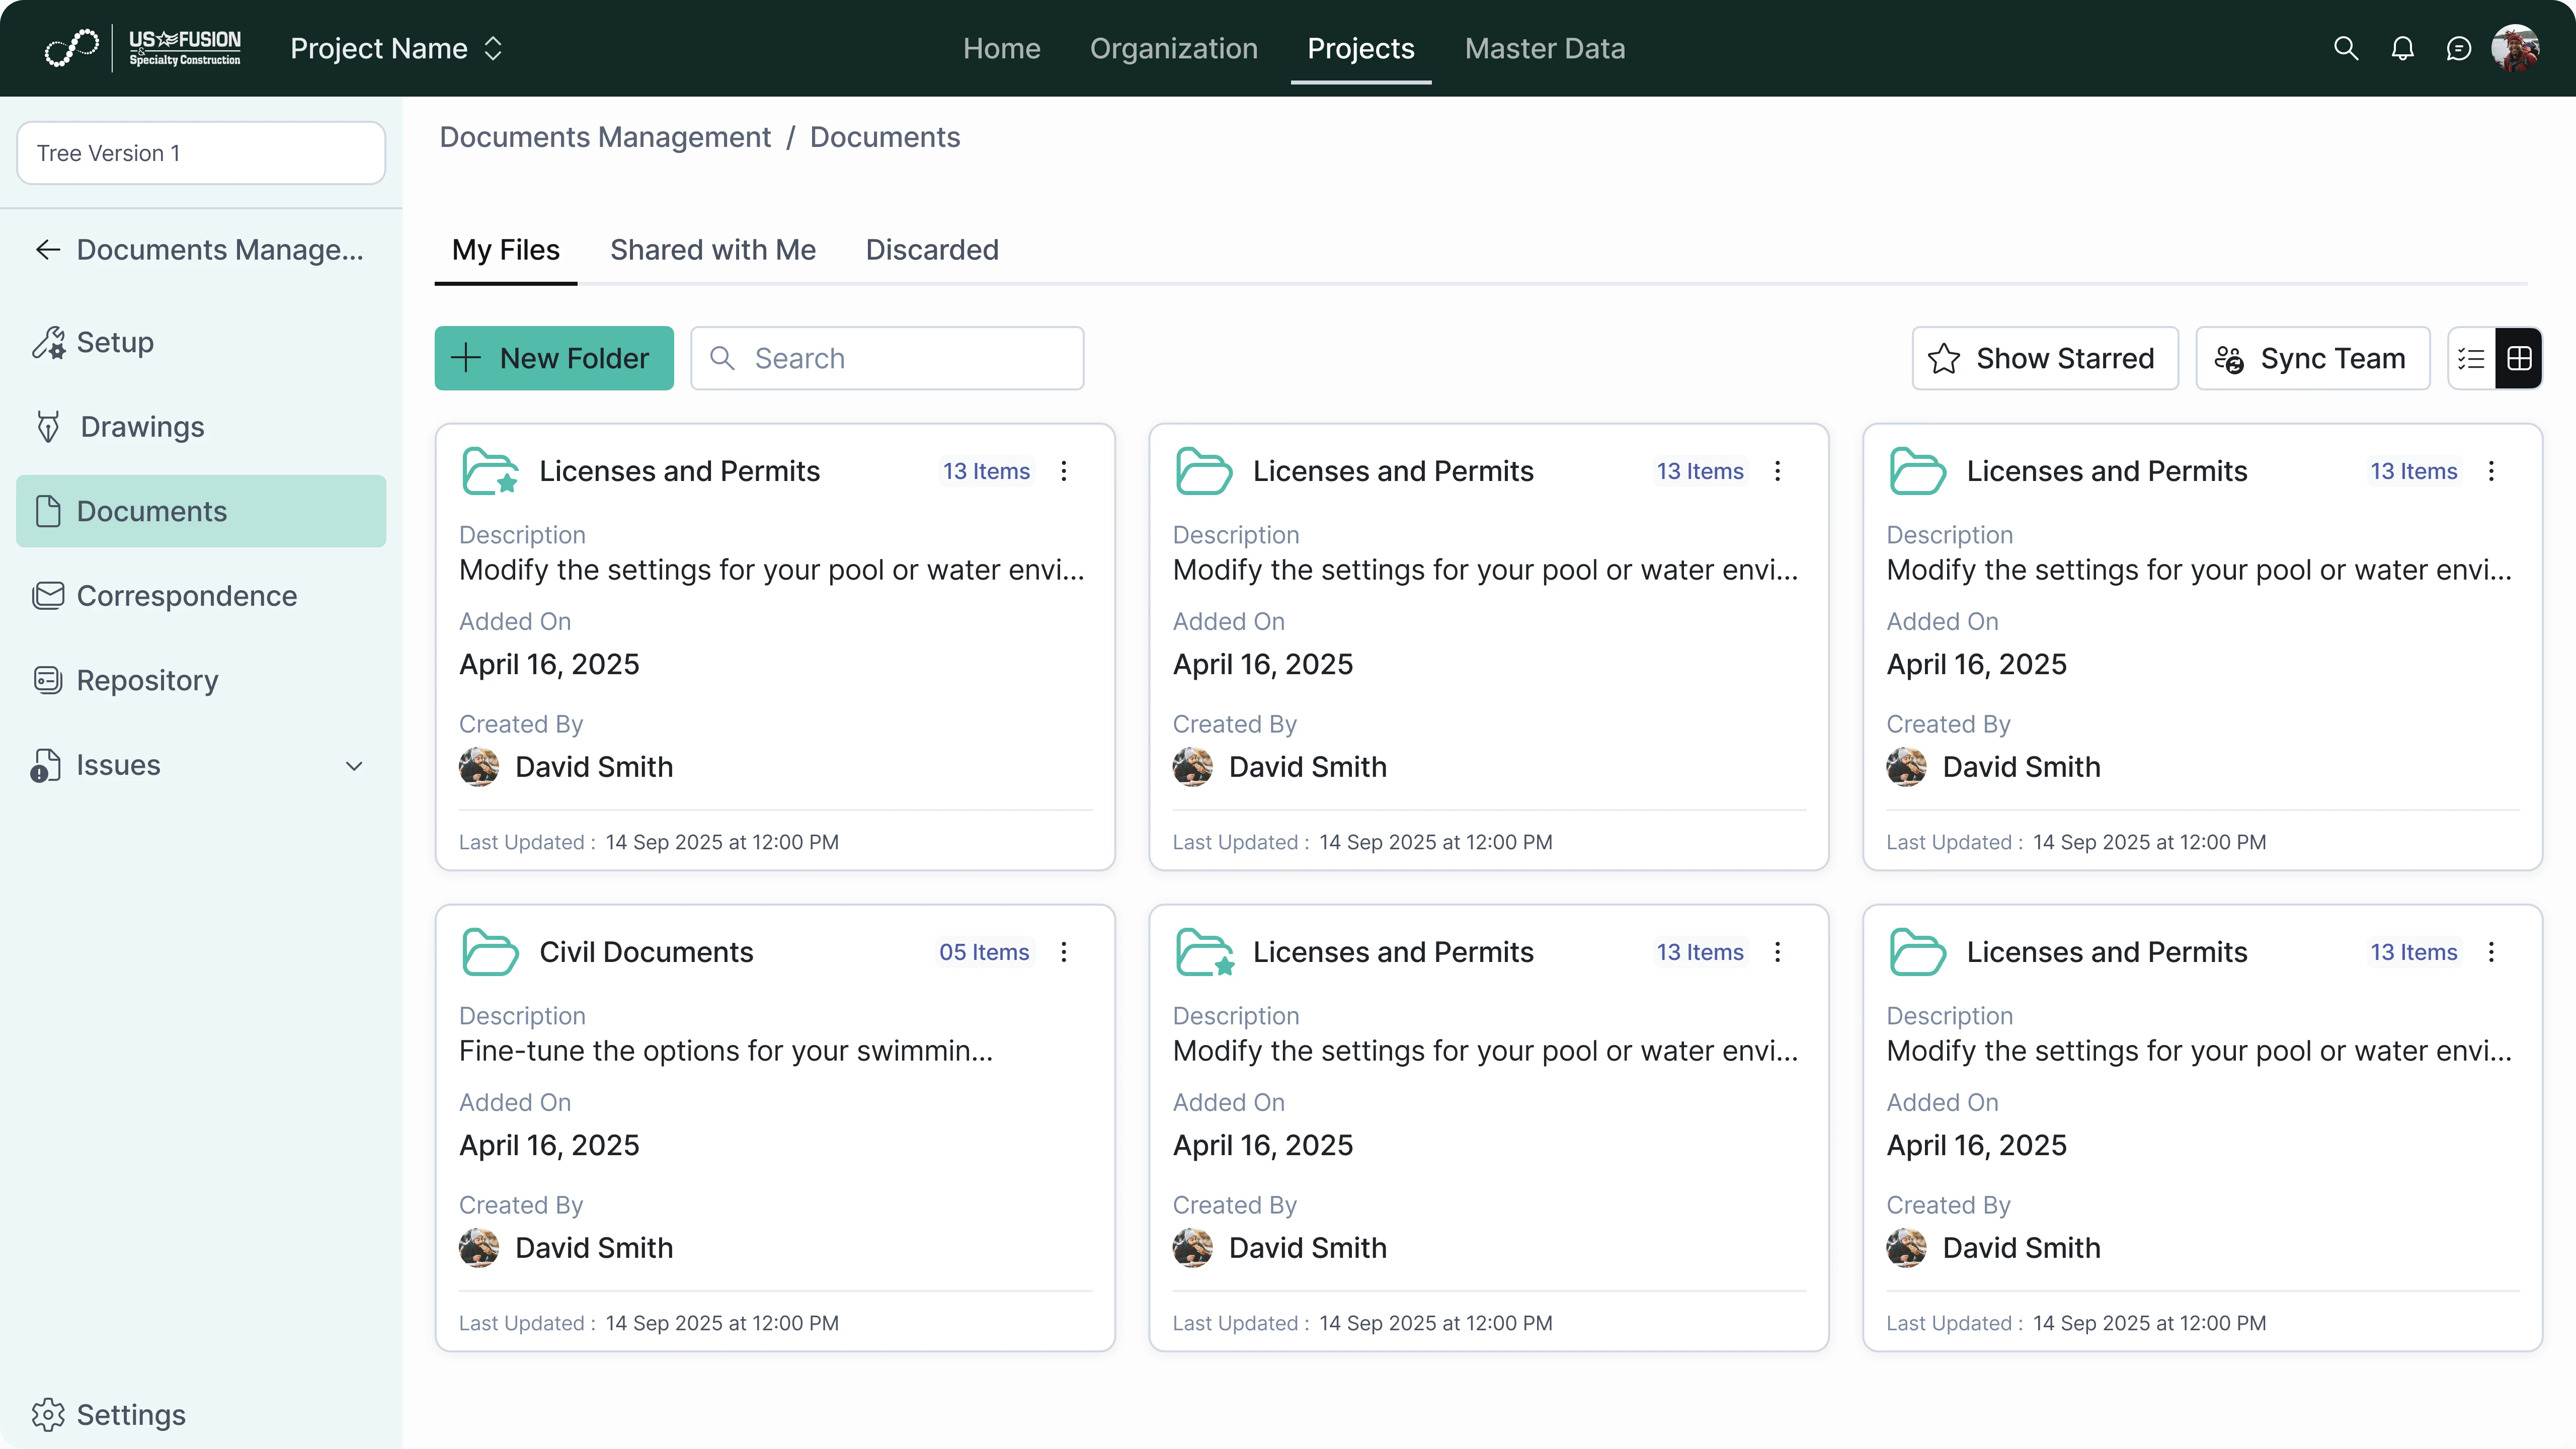Navigate to the Repository section

tap(147, 680)
